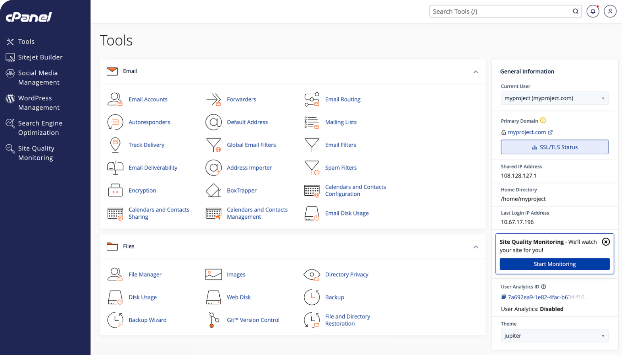This screenshot has width=622, height=355.
Task: Click the Primary Domain warning info icon
Action: (543, 121)
